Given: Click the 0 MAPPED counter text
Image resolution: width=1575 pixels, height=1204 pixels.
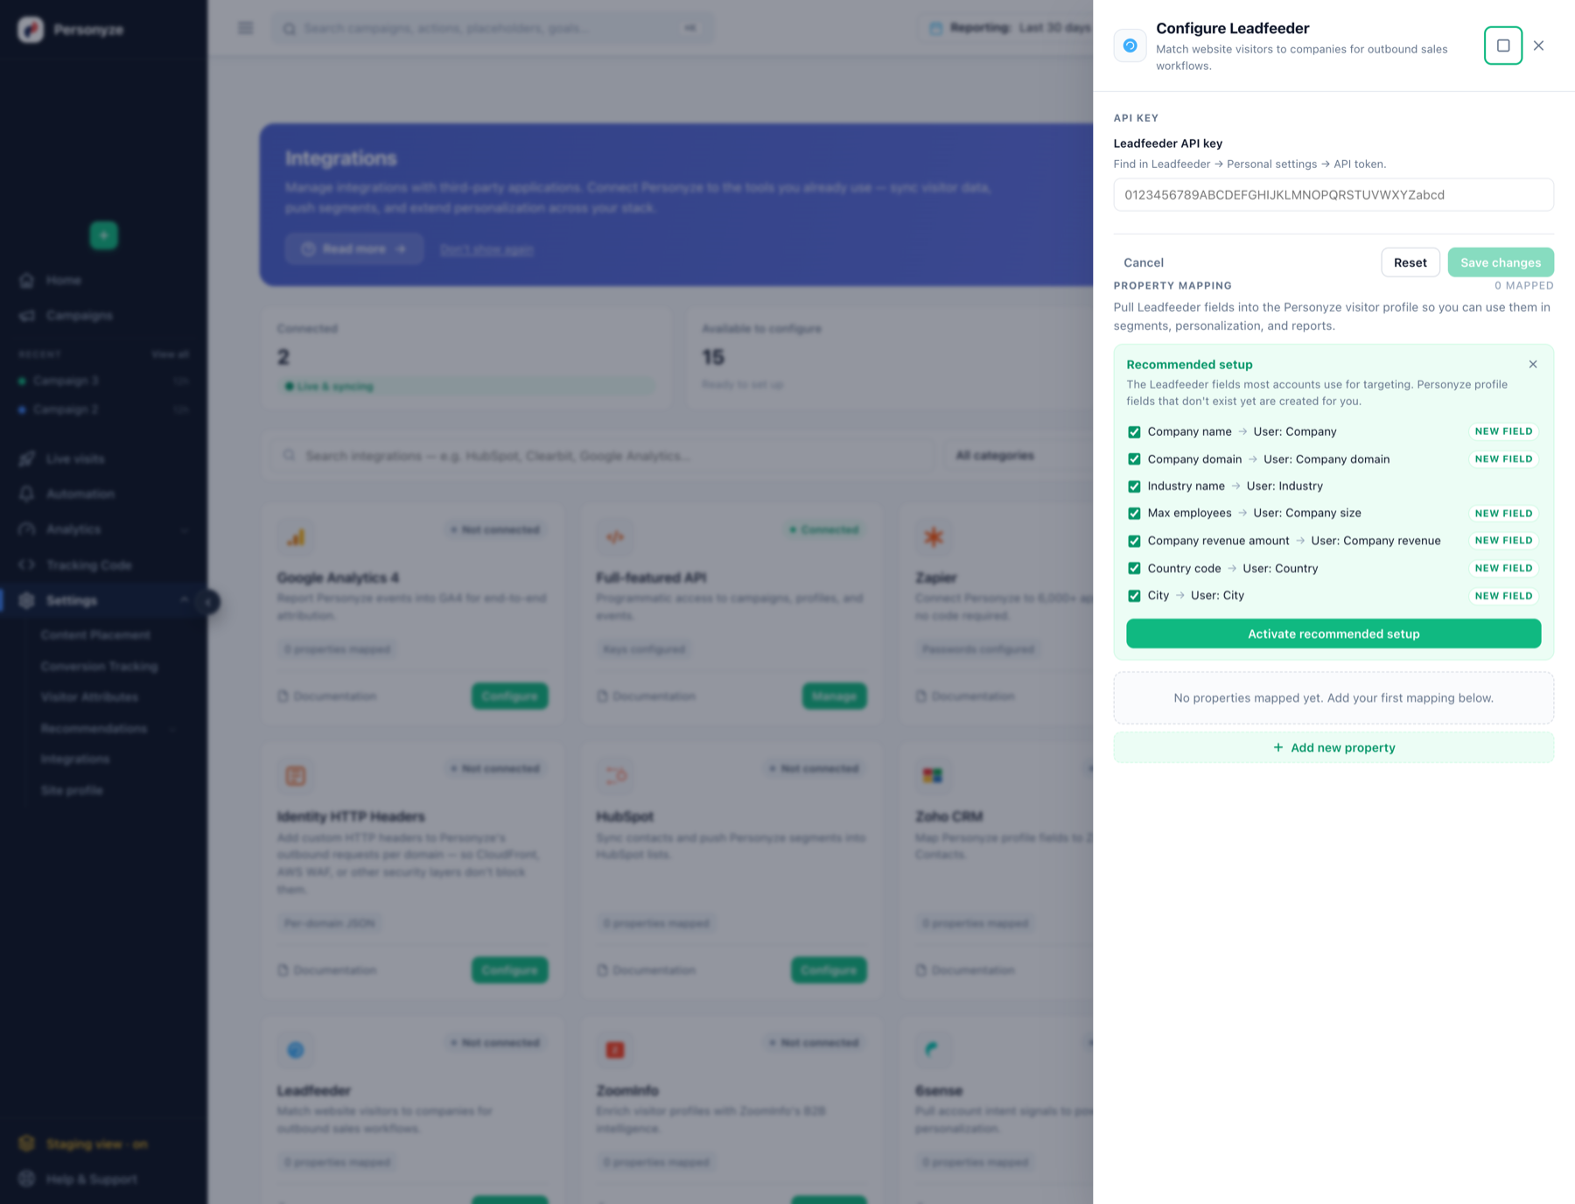Looking at the screenshot, I should pos(1523,285).
